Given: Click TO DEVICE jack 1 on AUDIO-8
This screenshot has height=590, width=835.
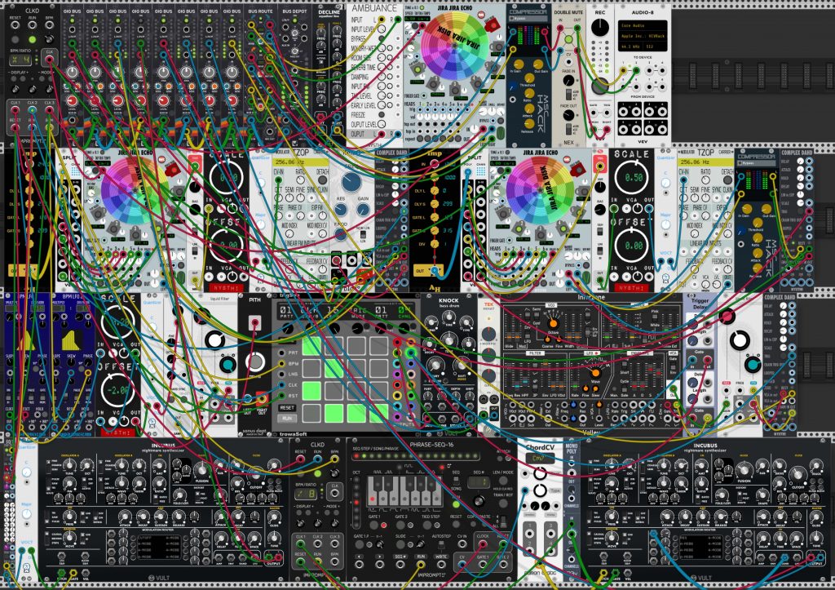Looking at the screenshot, I should pyautogui.click(x=624, y=69).
